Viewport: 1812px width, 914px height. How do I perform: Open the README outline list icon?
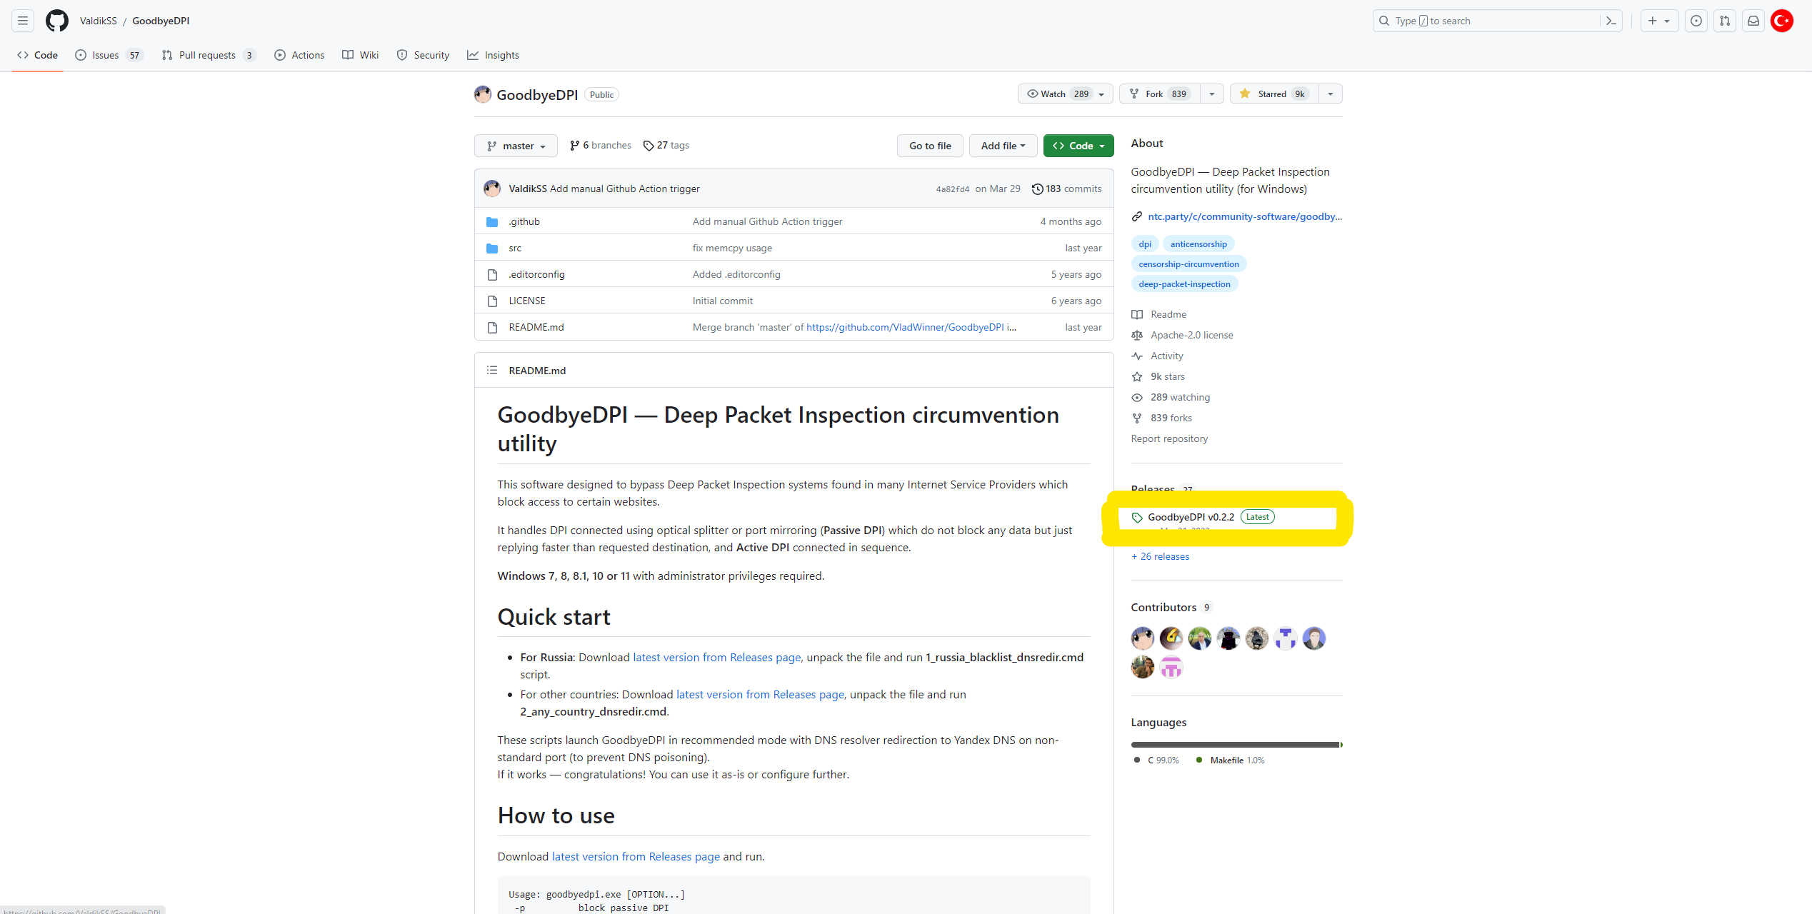click(x=492, y=370)
